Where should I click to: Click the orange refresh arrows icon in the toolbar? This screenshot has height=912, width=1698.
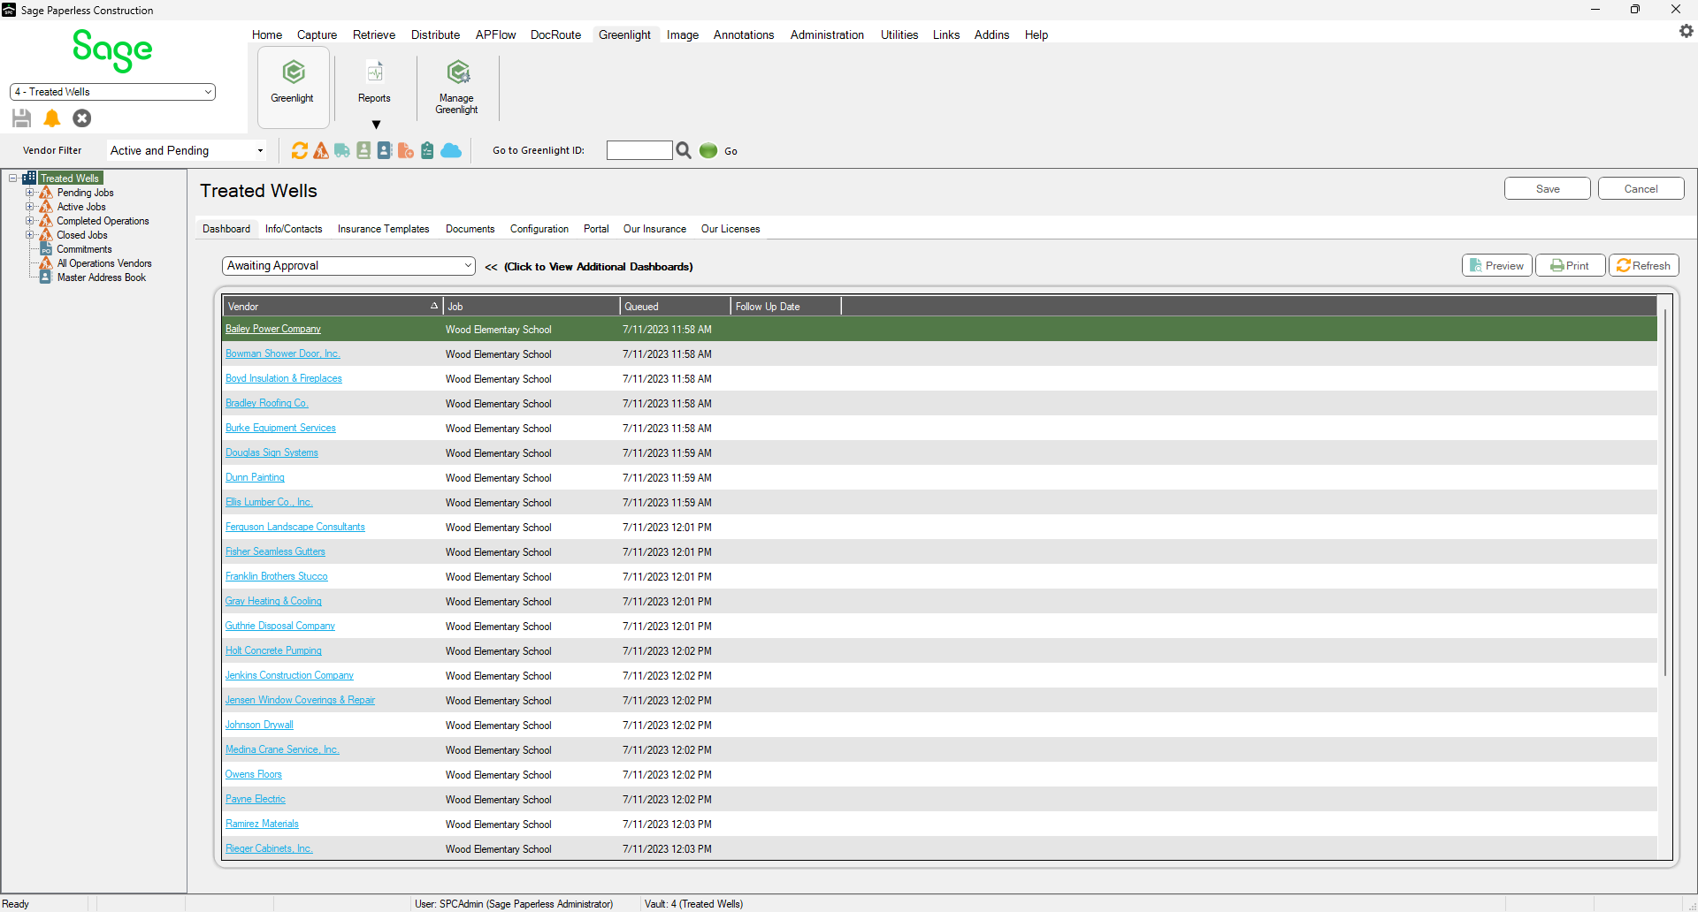pyautogui.click(x=300, y=151)
